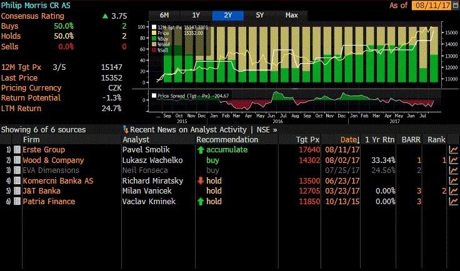Switch chart to the Max range
This screenshot has width=460, height=271.
[292, 15]
